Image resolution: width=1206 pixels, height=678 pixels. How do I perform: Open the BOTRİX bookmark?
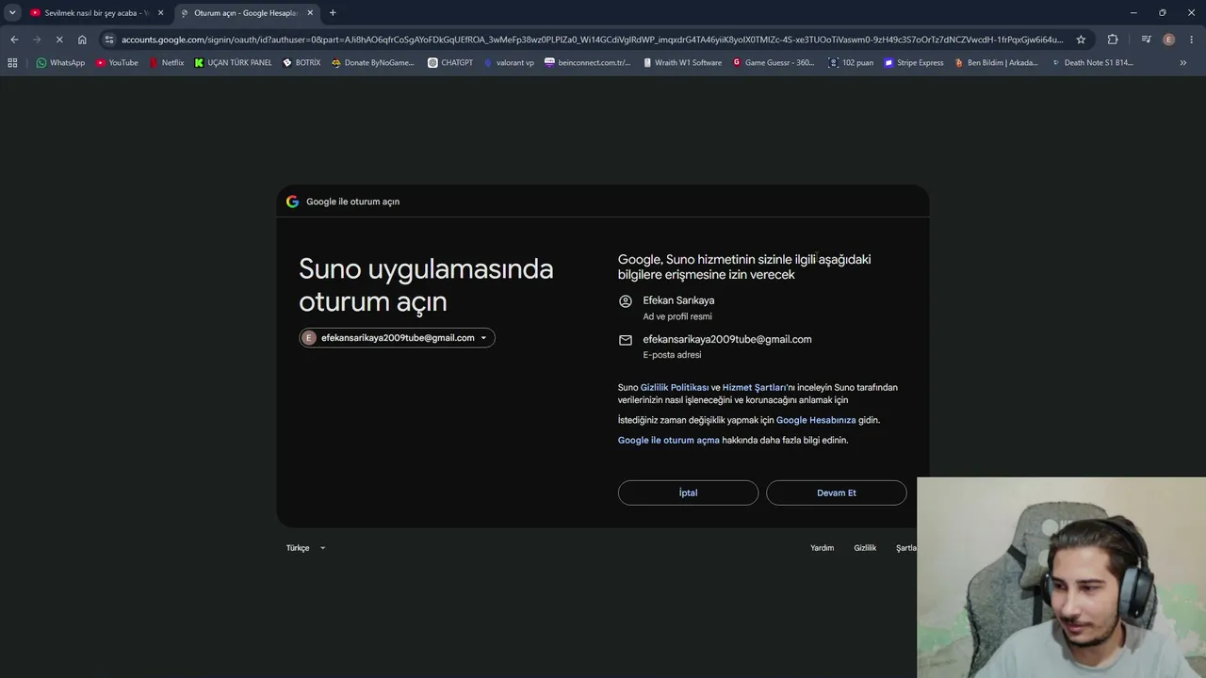coord(301,63)
